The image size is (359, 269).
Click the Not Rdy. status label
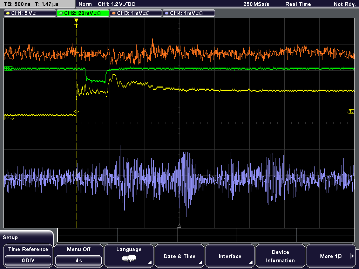(345, 4)
